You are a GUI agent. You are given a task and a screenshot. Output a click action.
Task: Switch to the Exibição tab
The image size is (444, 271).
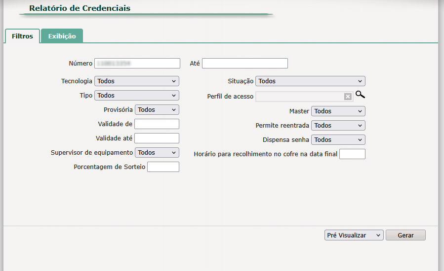[62, 36]
